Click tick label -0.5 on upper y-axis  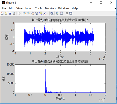point(12,44)
